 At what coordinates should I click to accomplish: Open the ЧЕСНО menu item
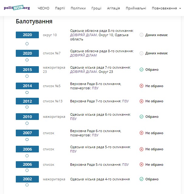(43, 8)
